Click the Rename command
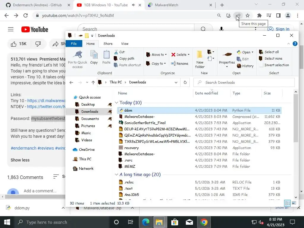Image resolution: width=304 pixels, height=228 pixels. 180,64
